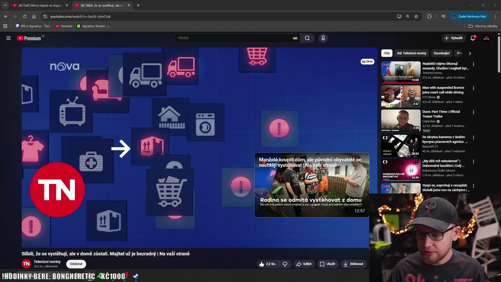The width and height of the screenshot is (501, 282).
Task: Open the account avatar menu
Action: [487, 38]
